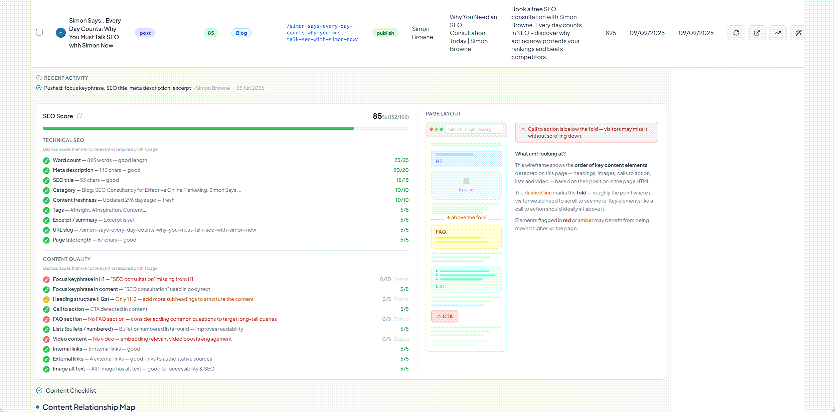This screenshot has height=412, width=835.
Task: Click the refresh icon in the row actions
Action: point(736,33)
